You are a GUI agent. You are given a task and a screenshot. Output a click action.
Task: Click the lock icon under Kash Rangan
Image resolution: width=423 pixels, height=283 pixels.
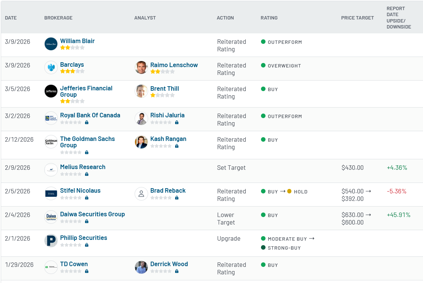click(x=177, y=146)
